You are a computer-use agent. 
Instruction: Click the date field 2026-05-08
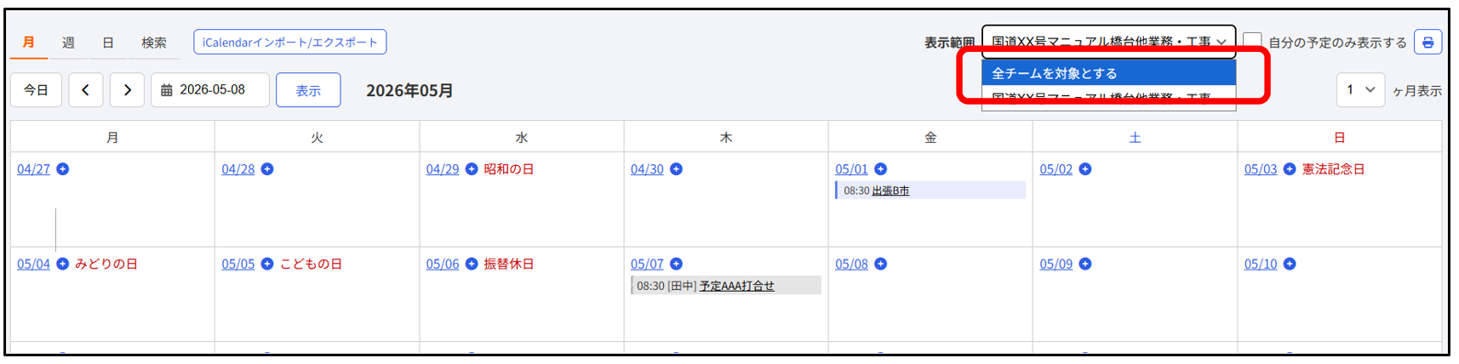[210, 90]
